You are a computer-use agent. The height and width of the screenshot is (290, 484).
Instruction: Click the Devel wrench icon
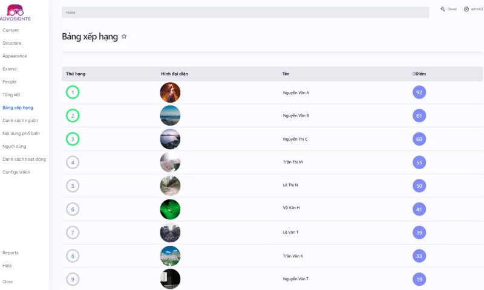(443, 9)
